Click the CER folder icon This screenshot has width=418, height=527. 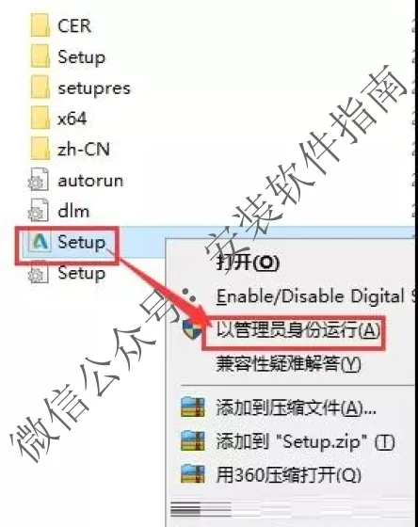(40, 25)
